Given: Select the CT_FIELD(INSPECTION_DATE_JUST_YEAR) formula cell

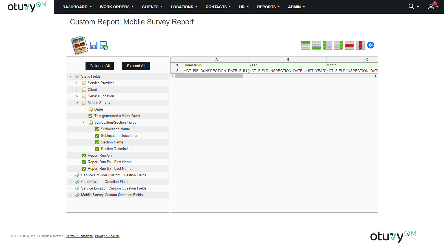Looking at the screenshot, I should pos(288,71).
